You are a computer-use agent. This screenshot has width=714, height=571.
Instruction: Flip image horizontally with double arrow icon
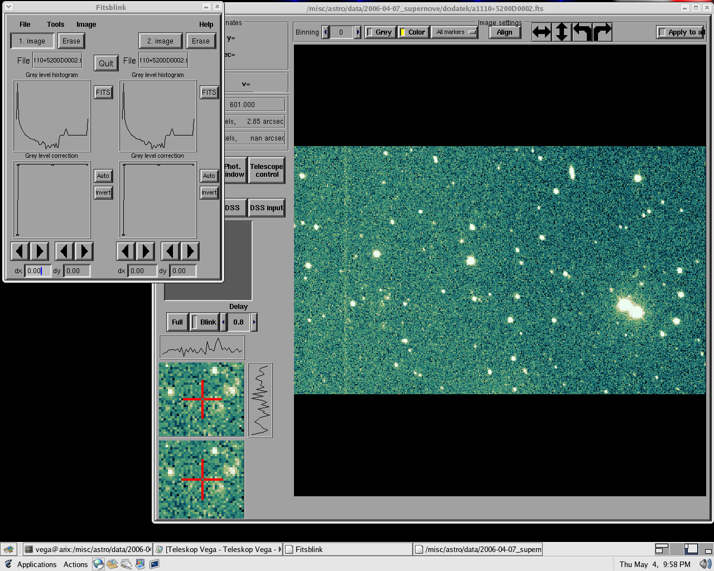(x=541, y=32)
